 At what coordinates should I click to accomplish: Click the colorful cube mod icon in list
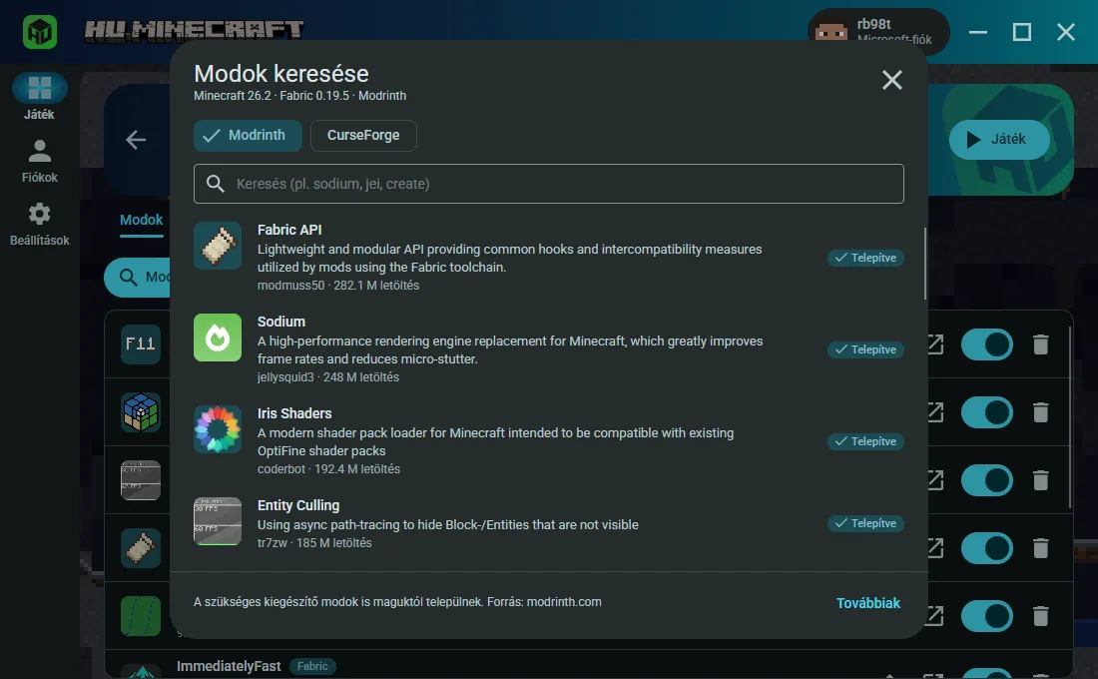click(x=141, y=412)
